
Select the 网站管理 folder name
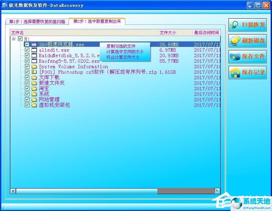(x=49, y=99)
